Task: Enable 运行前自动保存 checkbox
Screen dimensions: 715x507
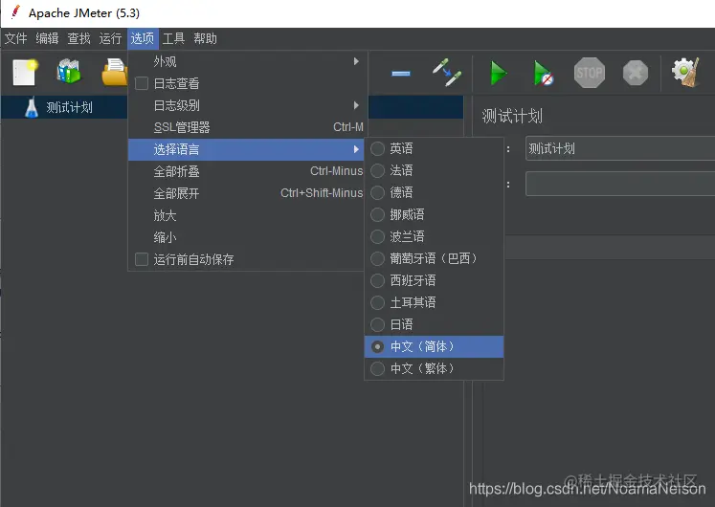Action: pos(142,259)
